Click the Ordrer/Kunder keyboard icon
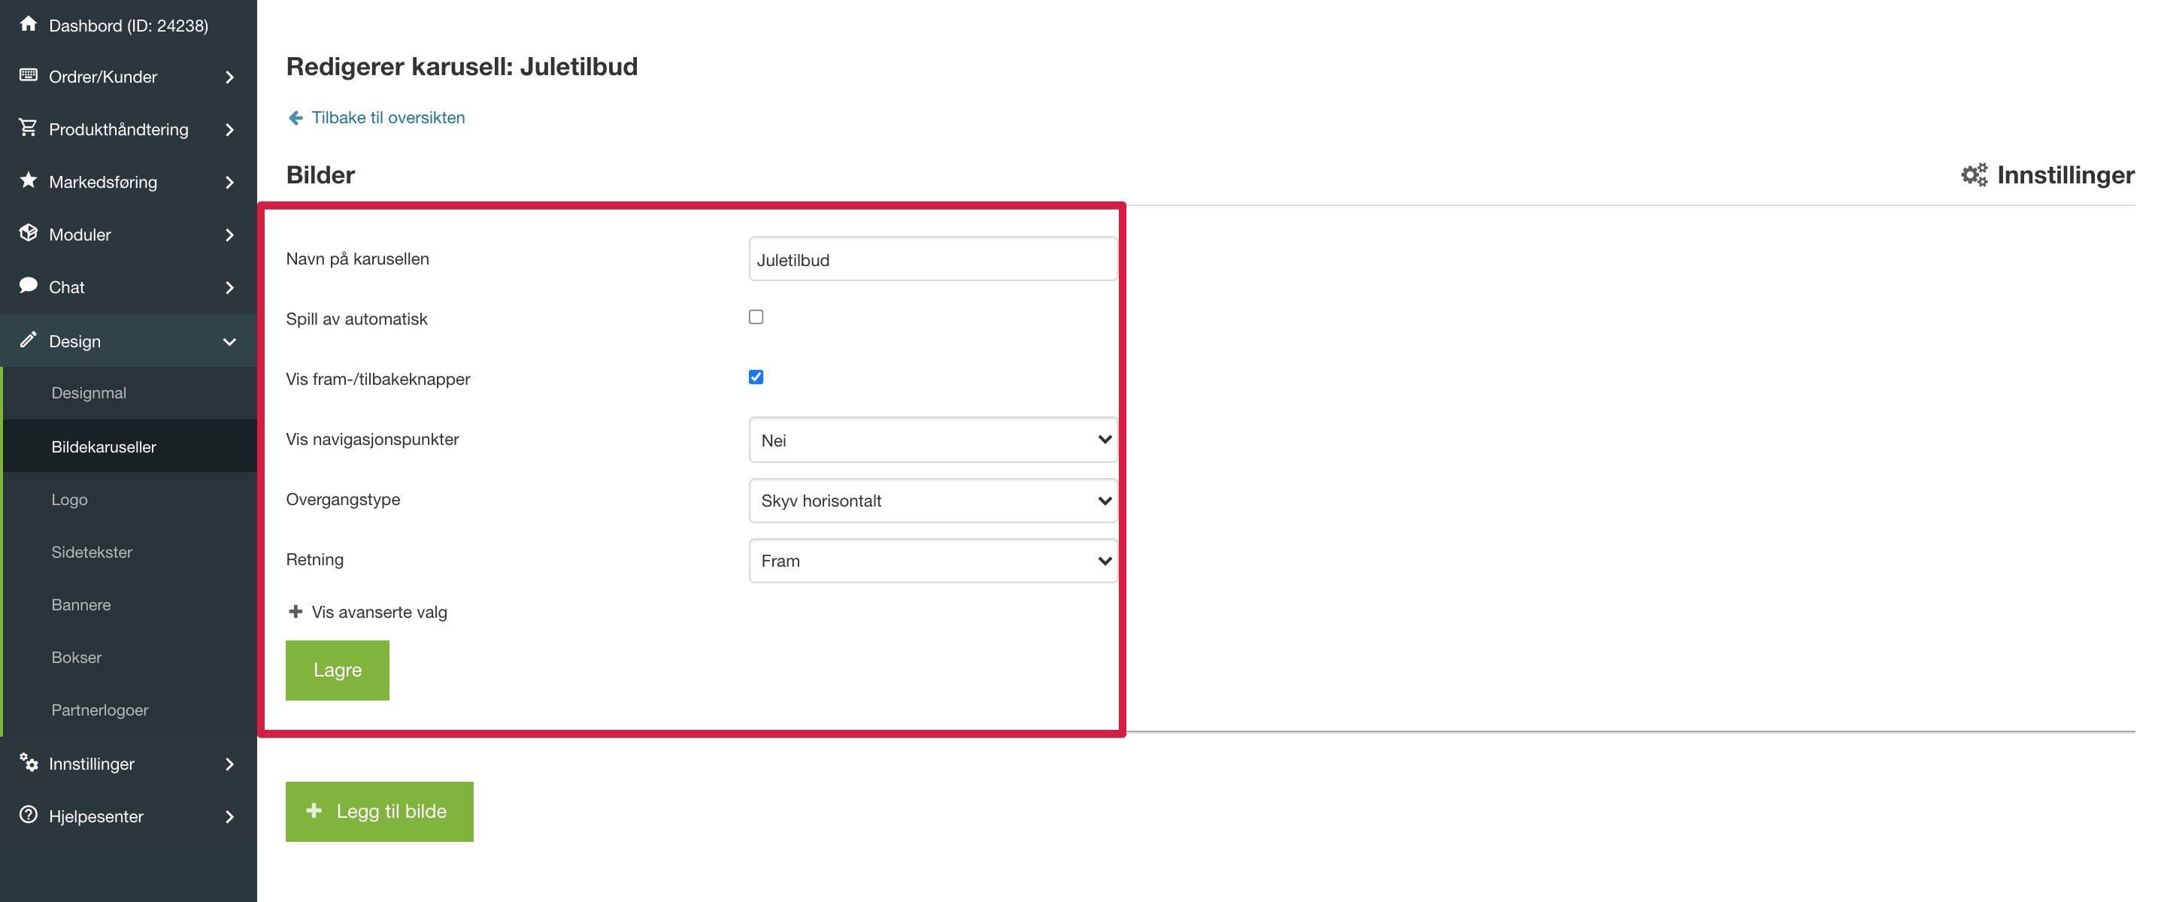The height and width of the screenshot is (902, 2161). 29,74
